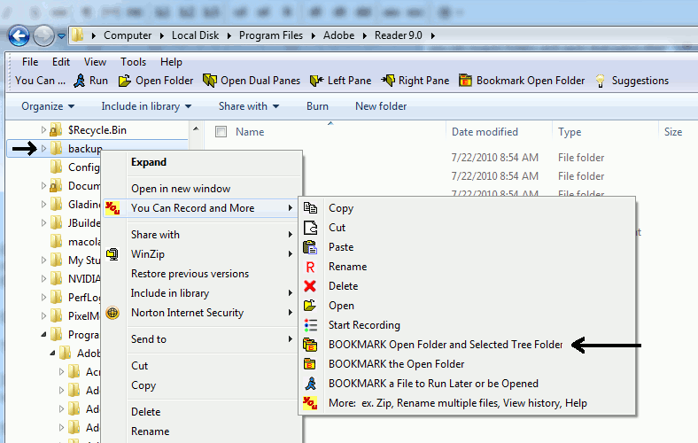
Task: Click the Norton Internet Security globe icon
Action: [112, 313]
